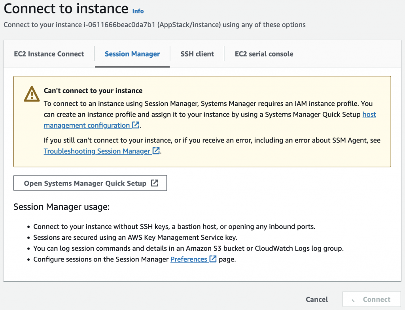Image resolution: width=405 pixels, height=310 pixels.
Task: Click the 'Session Manager usage:' heading
Action: pos(61,207)
